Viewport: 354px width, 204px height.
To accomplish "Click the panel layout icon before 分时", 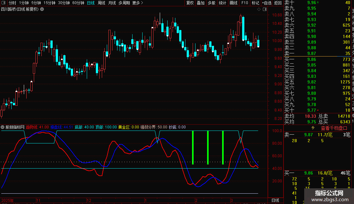I will tap(3, 3).
